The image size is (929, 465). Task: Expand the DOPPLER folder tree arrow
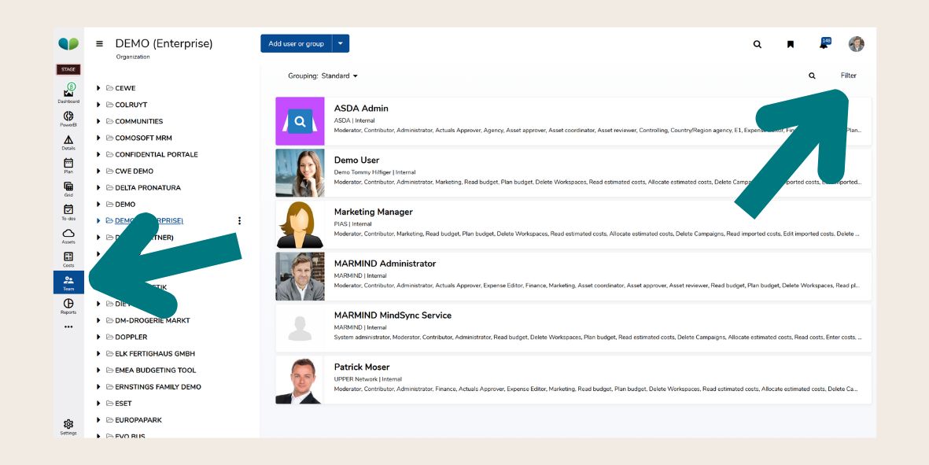click(x=99, y=337)
